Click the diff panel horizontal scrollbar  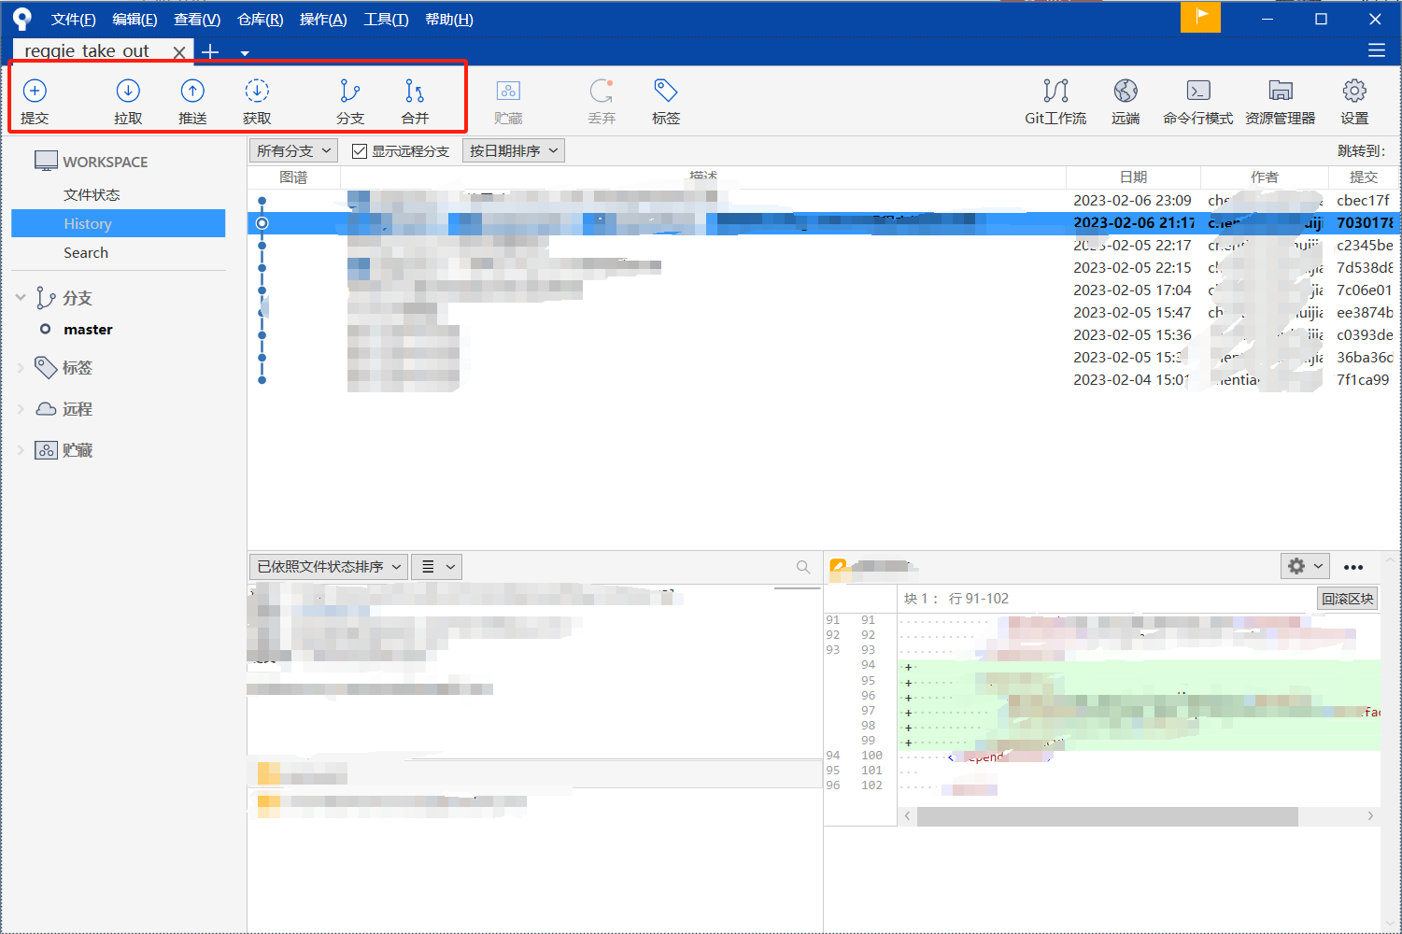pos(1107,816)
